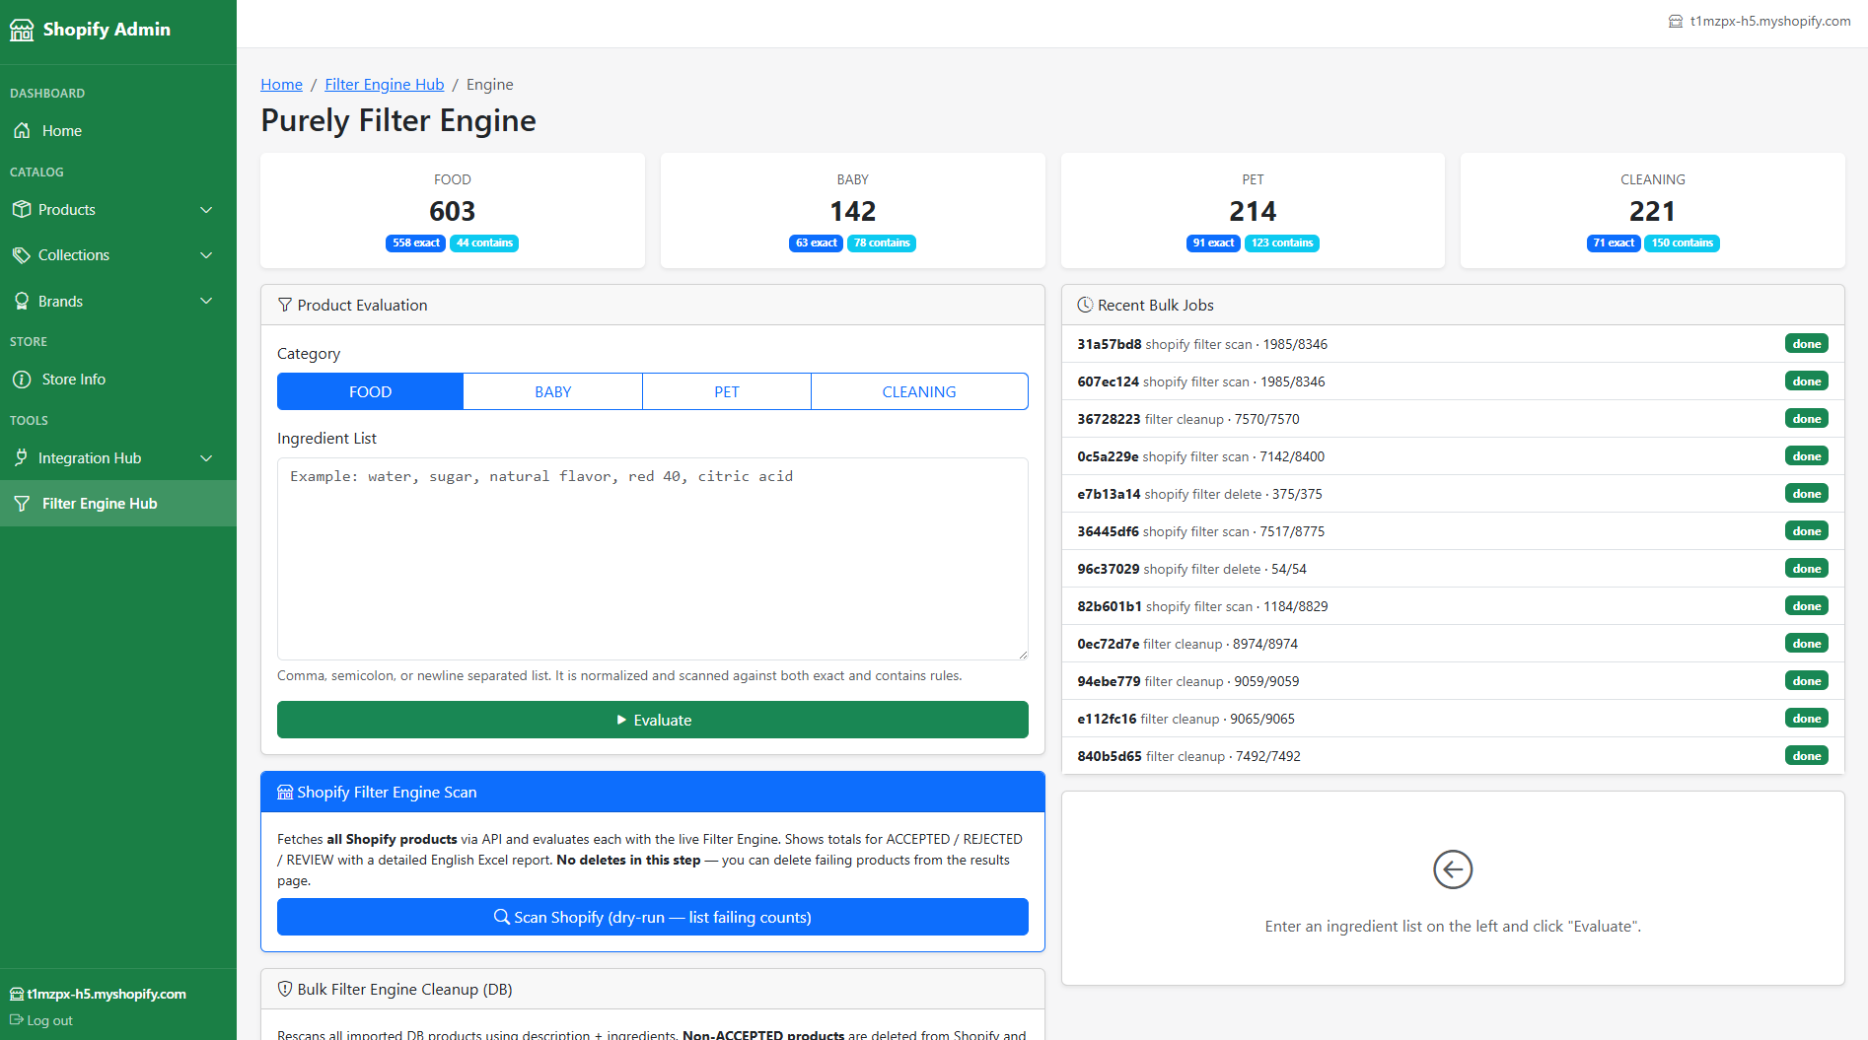This screenshot has width=1868, height=1040.
Task: Click the shield icon in Bulk Filter Engine Cleanup header
Action: [285, 989]
